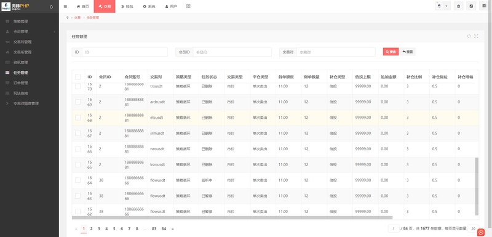Image resolution: width=492 pixels, height=237 pixels.
Task: Focus the ID search input field
Action: coord(125,52)
